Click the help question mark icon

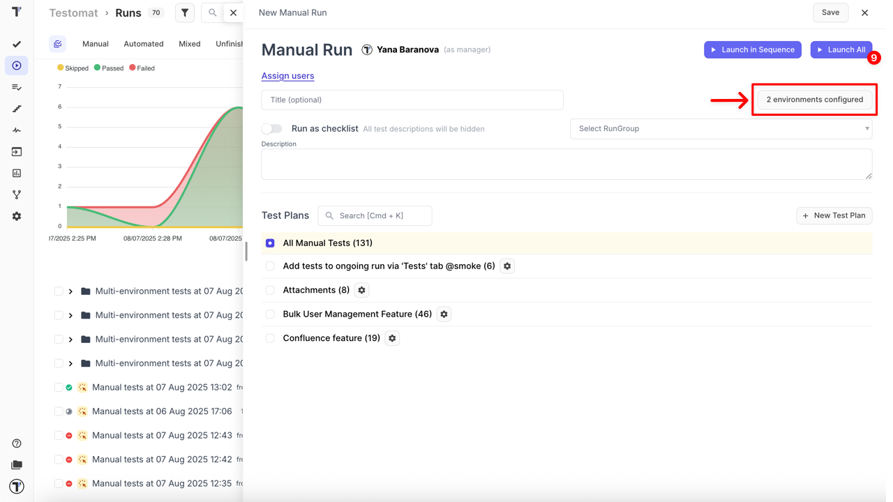pos(17,443)
